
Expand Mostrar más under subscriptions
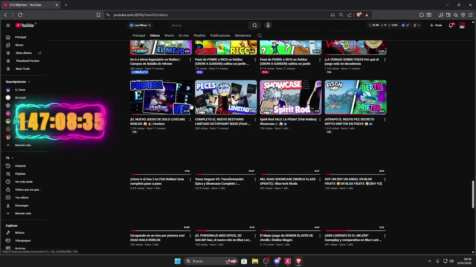click(24, 145)
